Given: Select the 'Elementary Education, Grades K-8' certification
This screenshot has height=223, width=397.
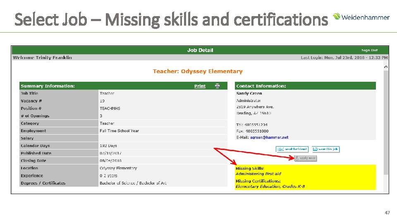Looking at the screenshot, I should coord(270,186).
